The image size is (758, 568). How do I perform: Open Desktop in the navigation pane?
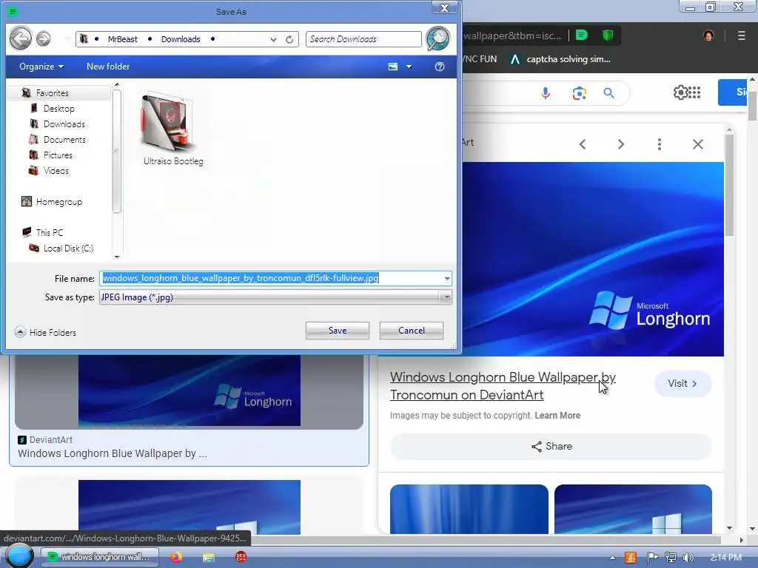point(59,109)
